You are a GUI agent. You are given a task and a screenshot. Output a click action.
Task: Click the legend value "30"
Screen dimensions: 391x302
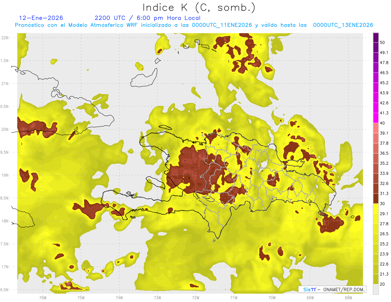click(383, 204)
